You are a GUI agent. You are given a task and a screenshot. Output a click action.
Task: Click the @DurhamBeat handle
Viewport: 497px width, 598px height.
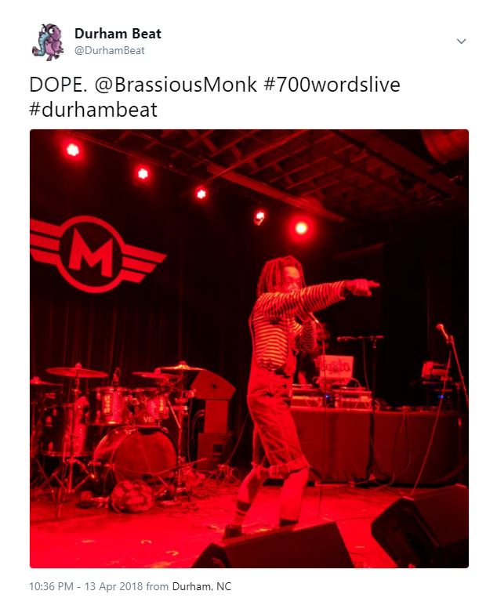110,50
